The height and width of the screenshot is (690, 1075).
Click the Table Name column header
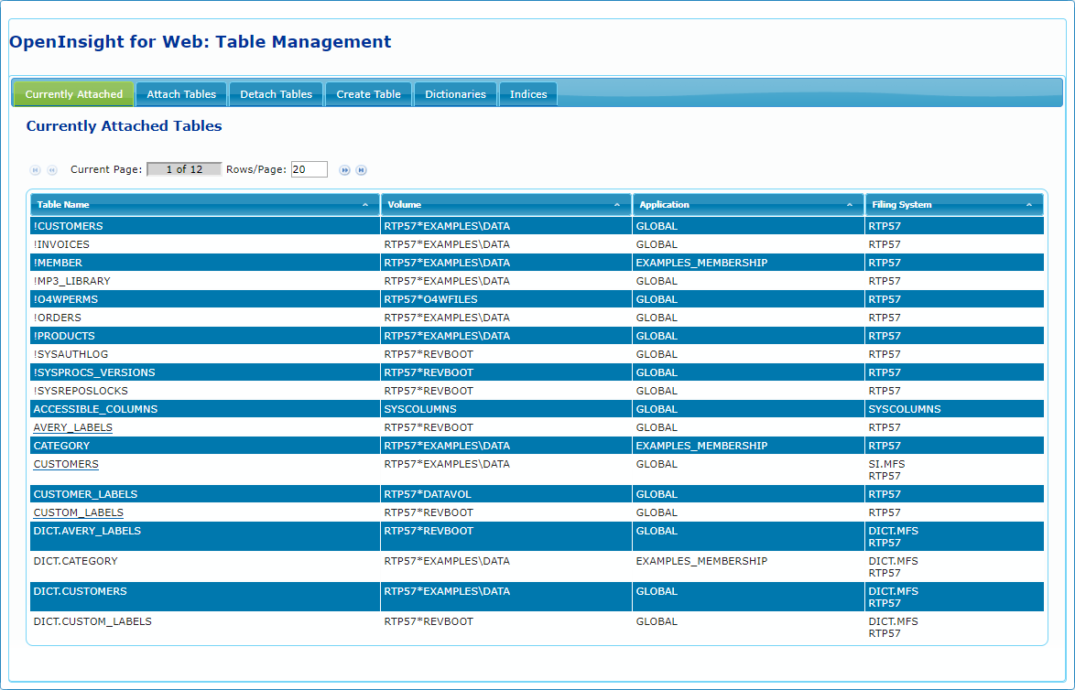coord(205,205)
